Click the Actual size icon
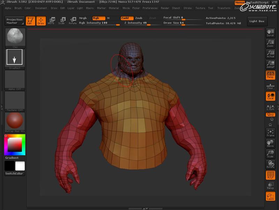279x210 pixels. click(270, 54)
